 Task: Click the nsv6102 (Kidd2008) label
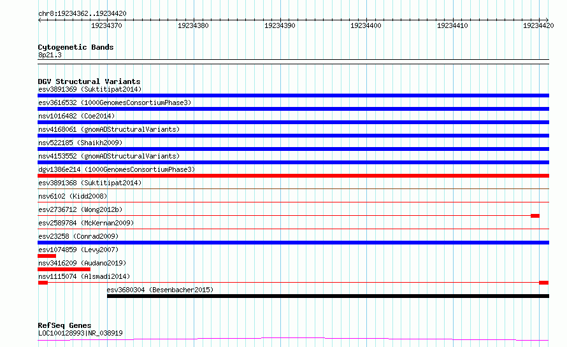(73, 196)
